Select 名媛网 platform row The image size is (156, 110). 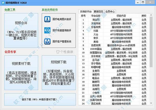(114, 89)
